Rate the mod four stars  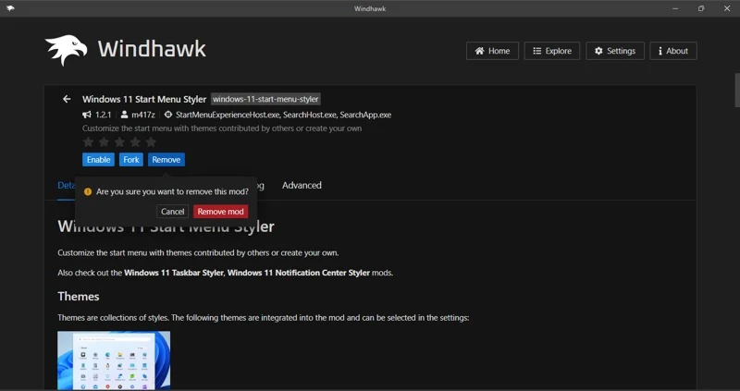(x=135, y=142)
